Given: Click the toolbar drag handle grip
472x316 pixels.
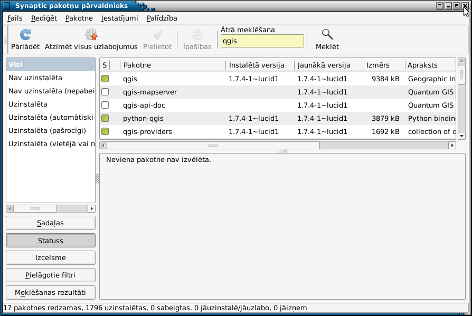Looking at the screenshot, I should (5, 40).
